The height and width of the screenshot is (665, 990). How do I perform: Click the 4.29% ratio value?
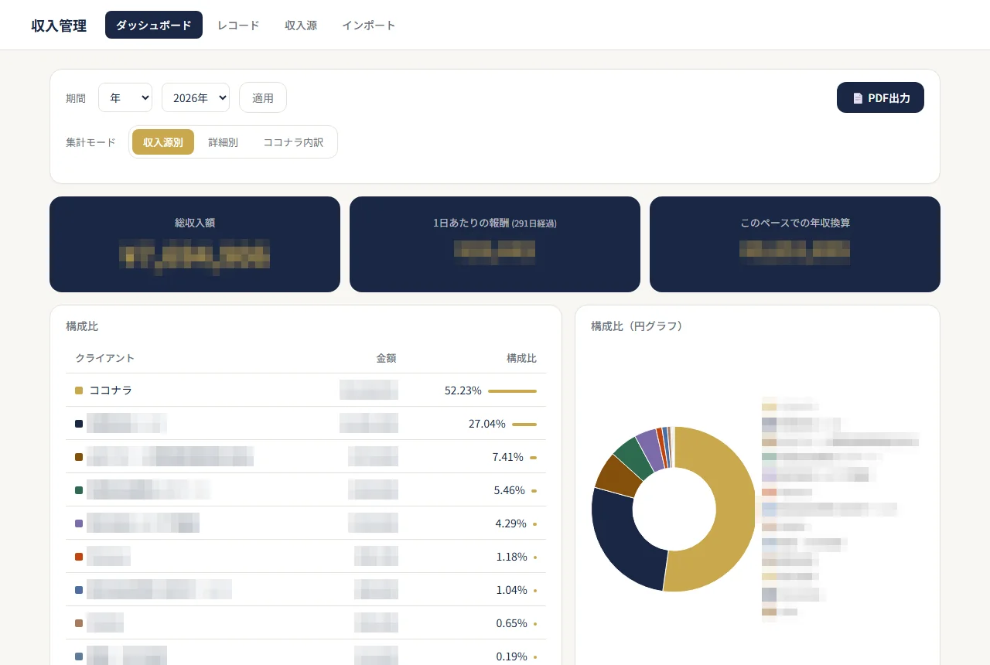[511, 523]
